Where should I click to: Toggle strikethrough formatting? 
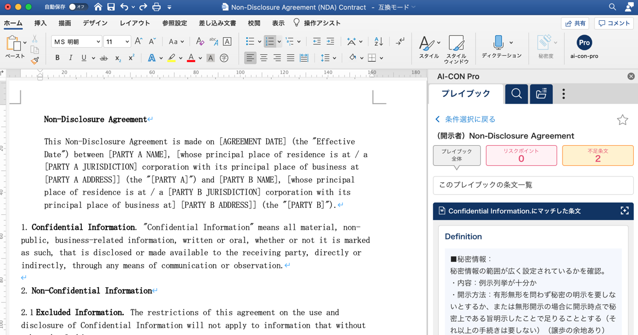[104, 58]
